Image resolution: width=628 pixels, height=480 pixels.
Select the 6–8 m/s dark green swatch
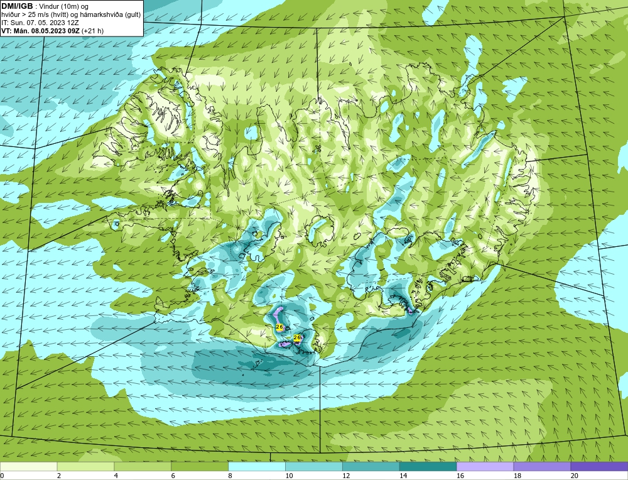coord(200,466)
